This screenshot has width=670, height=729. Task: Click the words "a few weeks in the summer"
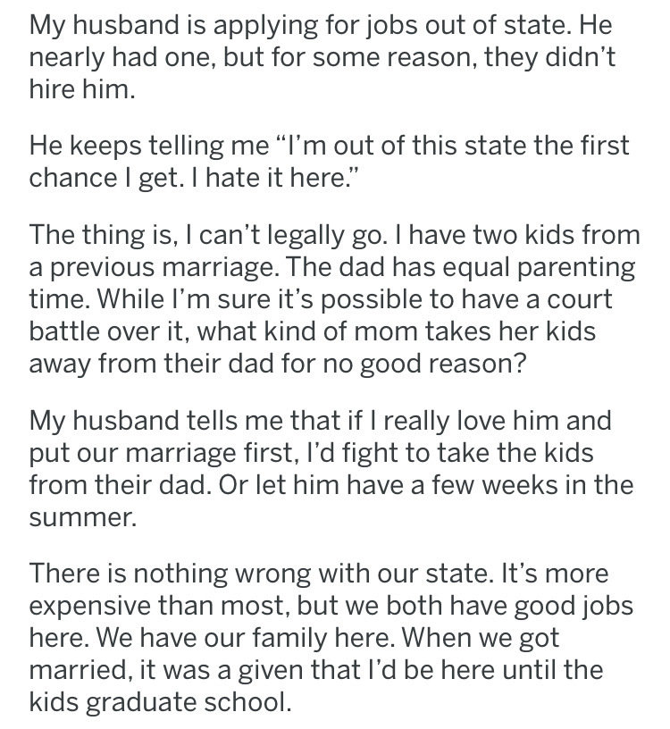point(331,500)
